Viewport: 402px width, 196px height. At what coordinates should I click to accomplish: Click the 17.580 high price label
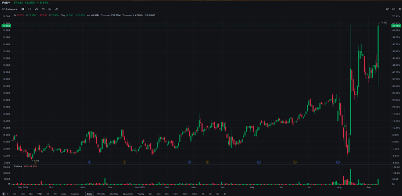point(384,23)
